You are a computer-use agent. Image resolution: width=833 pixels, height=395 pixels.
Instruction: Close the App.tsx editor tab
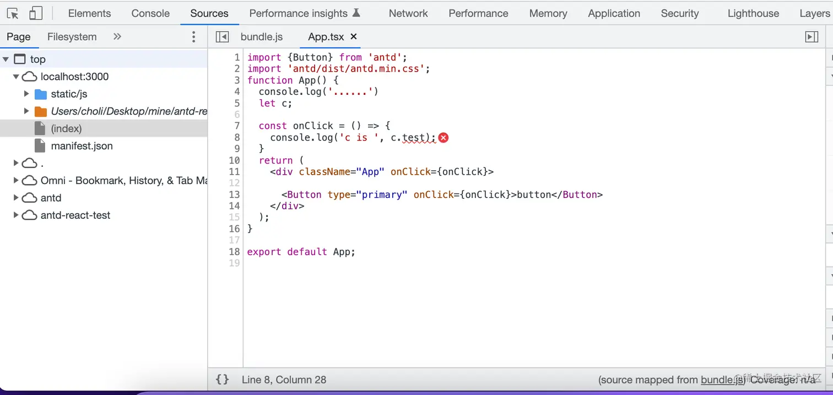[354, 37]
